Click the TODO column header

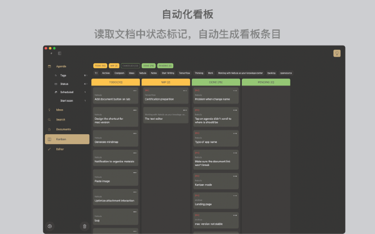[x=116, y=82]
